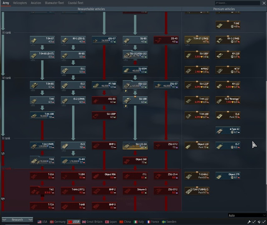Switch to the Aviation tab

(36, 3)
